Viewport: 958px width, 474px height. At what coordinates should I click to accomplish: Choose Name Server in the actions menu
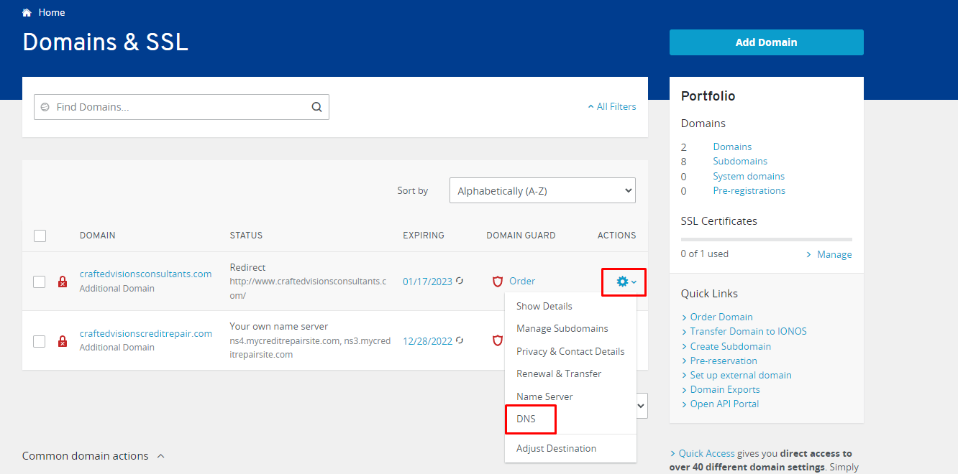tap(544, 396)
